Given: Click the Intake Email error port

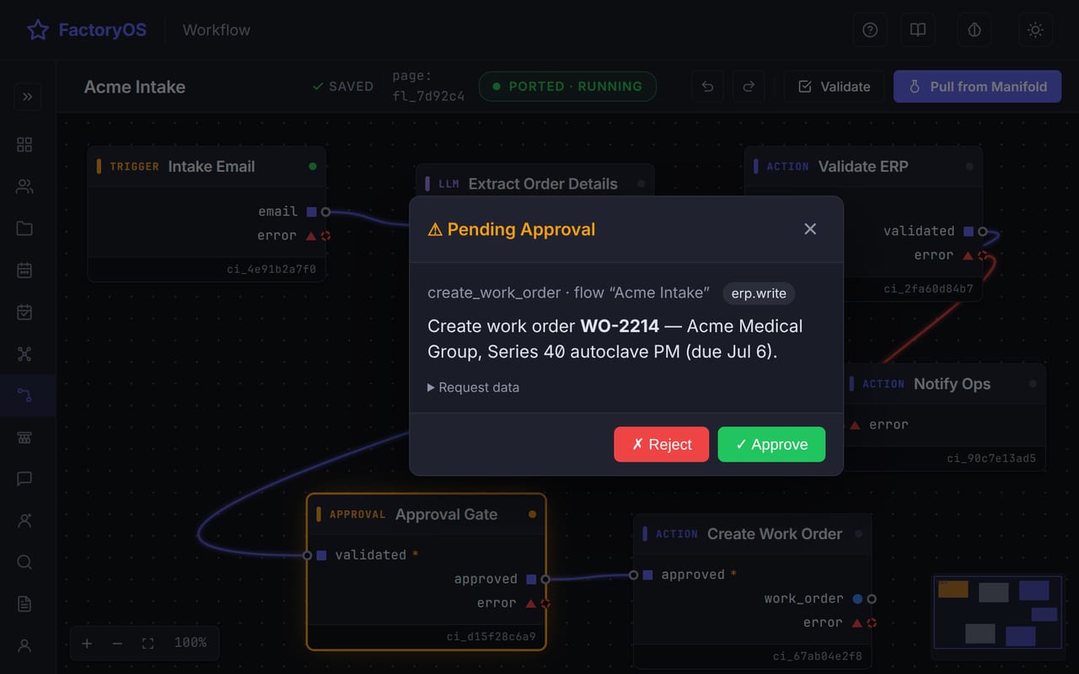Looking at the screenshot, I should 325,236.
